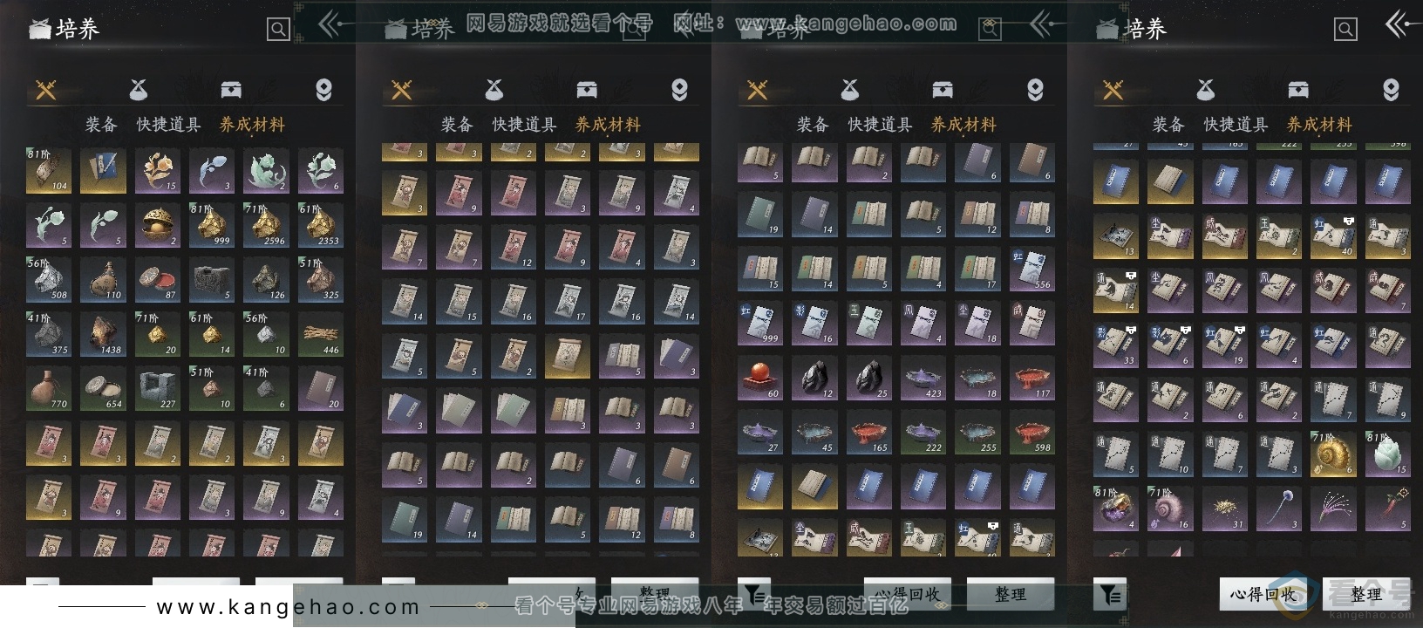The image size is (1423, 628).
Task: Select the chest icon in the leftmost panel
Action: coord(231,89)
